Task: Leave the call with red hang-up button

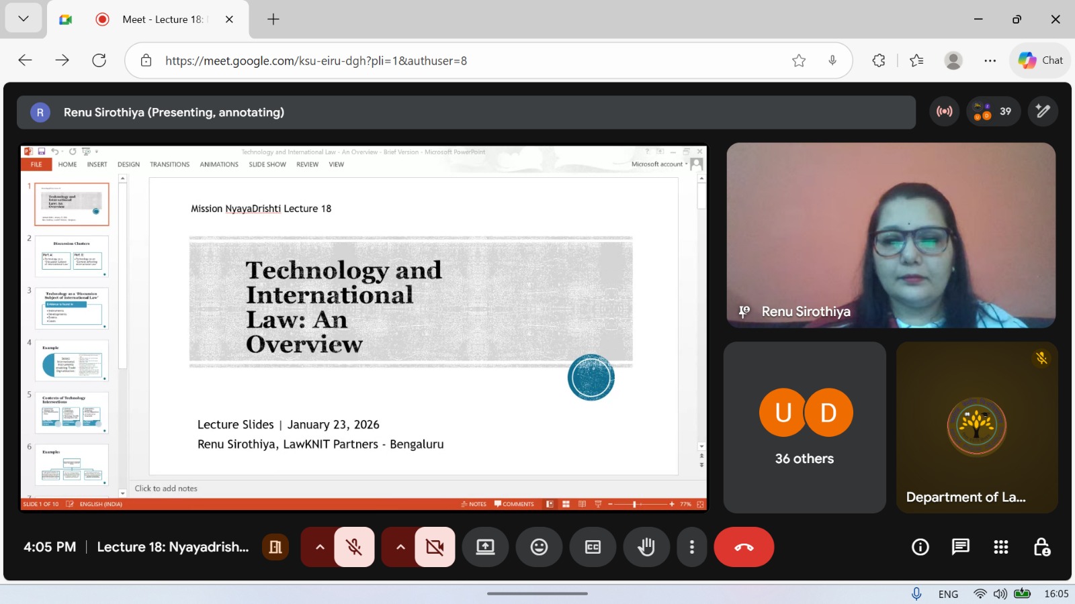Action: [744, 547]
